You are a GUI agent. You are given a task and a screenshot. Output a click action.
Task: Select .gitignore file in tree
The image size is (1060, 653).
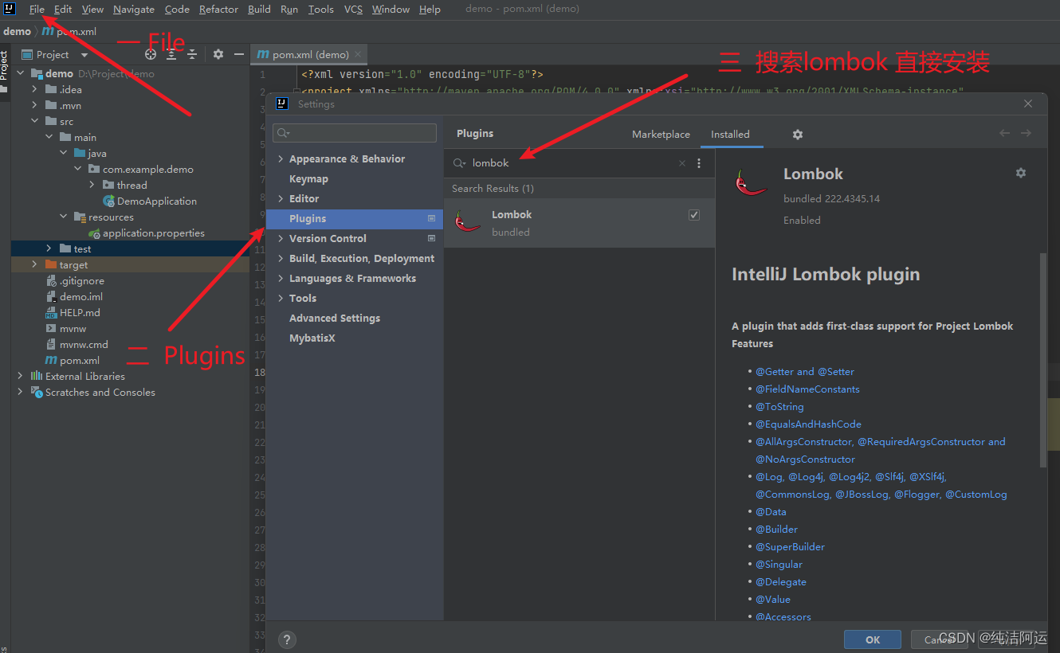(75, 281)
